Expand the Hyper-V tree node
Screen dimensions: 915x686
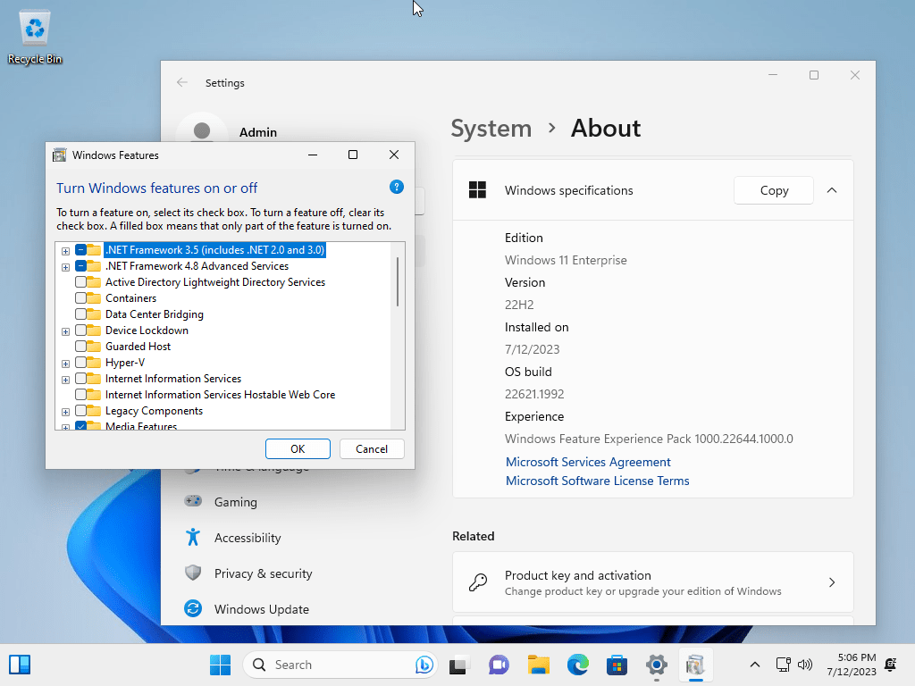[x=65, y=364]
